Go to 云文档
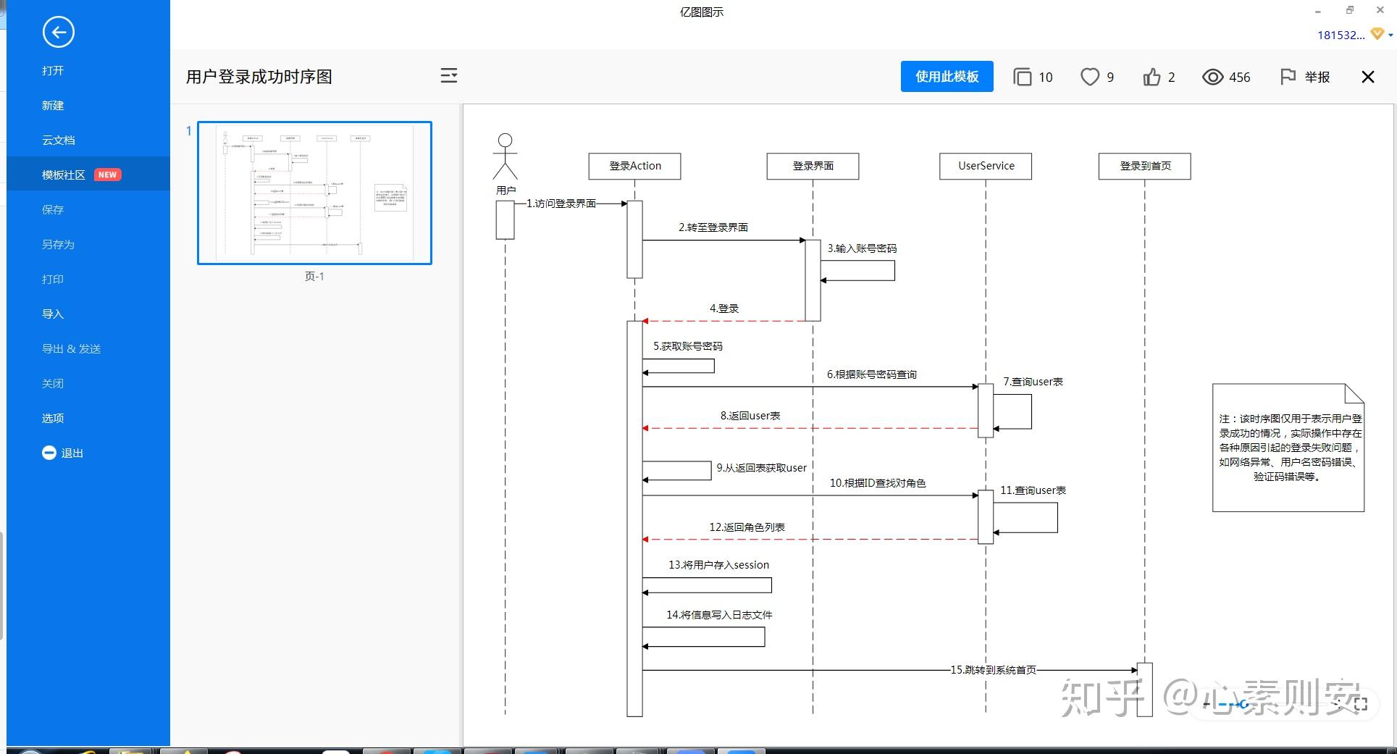1397x754 pixels. 59,140
